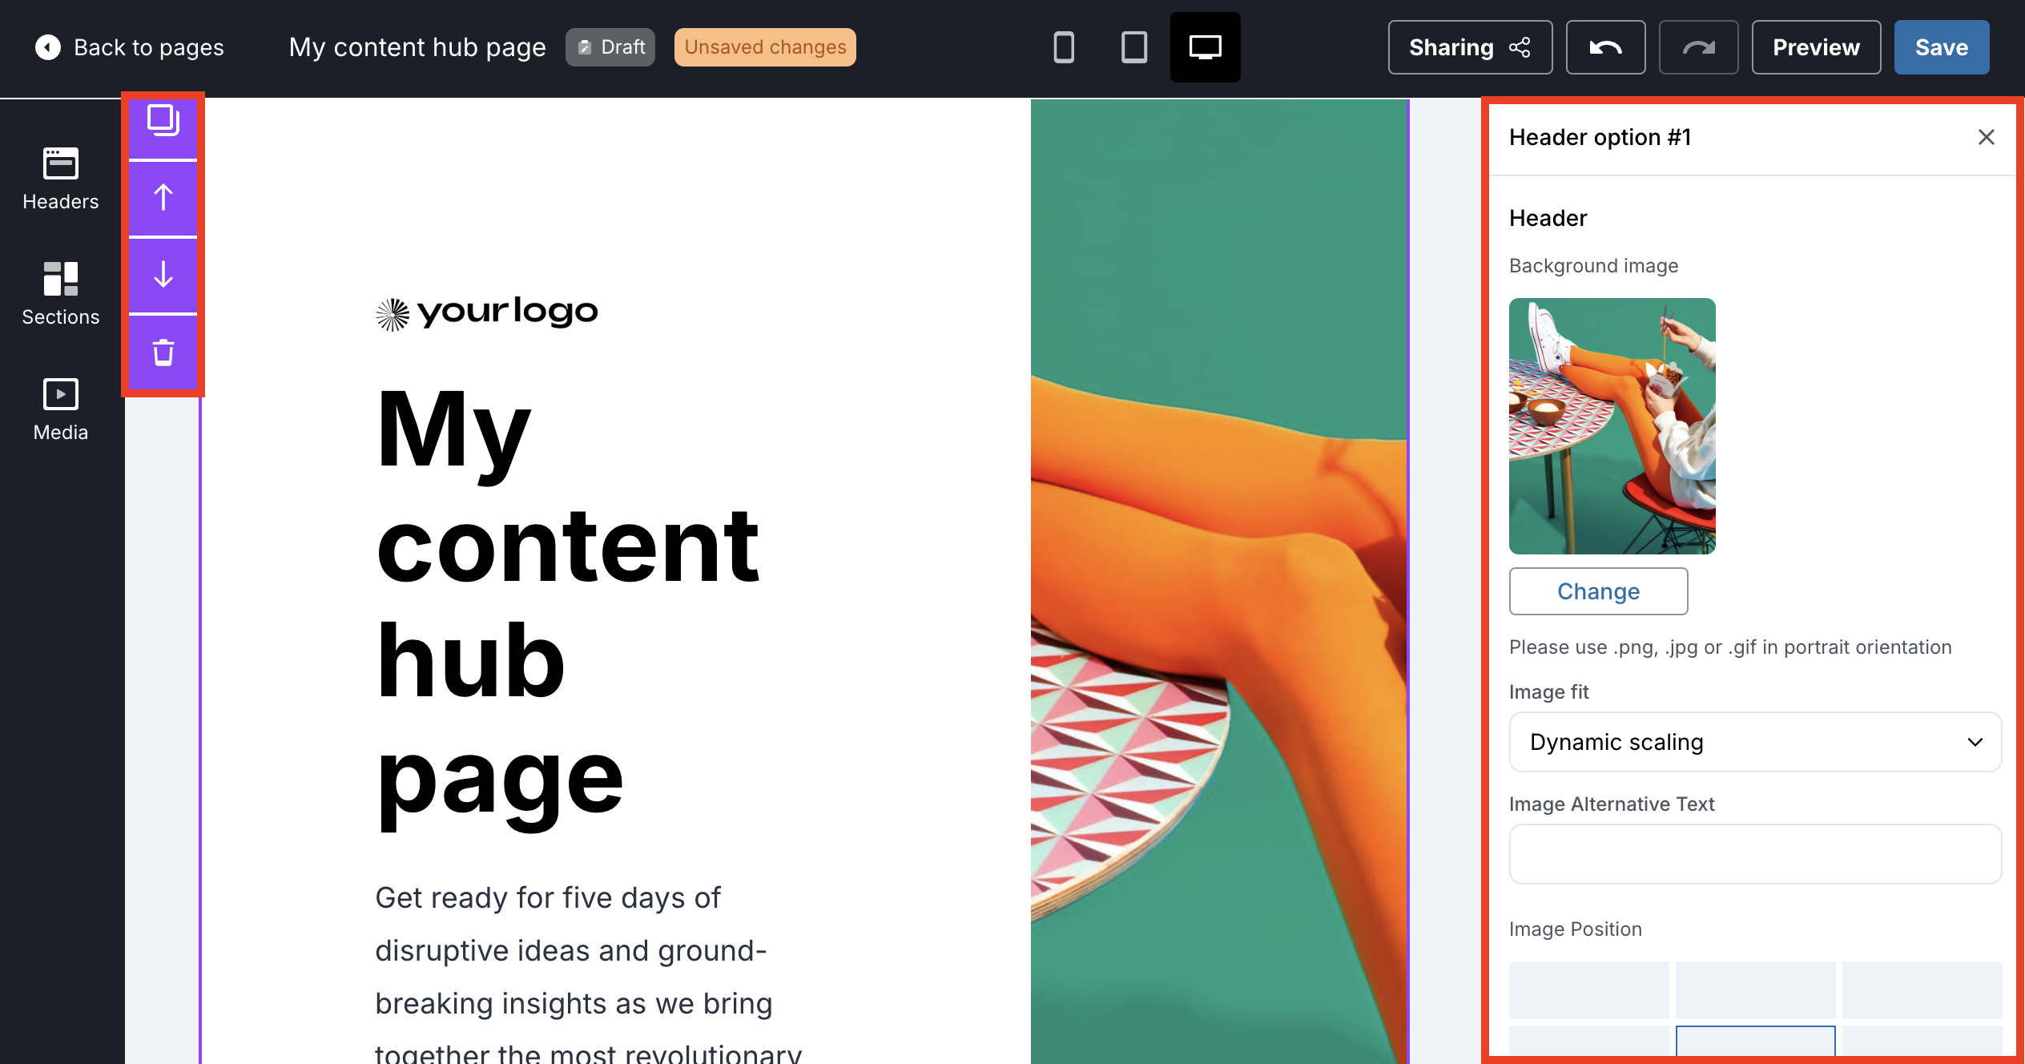Open the Image fit dropdown
2025x1064 pixels.
(x=1755, y=742)
